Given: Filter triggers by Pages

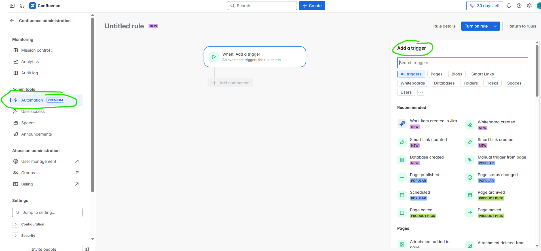Looking at the screenshot, I should [437, 74].
